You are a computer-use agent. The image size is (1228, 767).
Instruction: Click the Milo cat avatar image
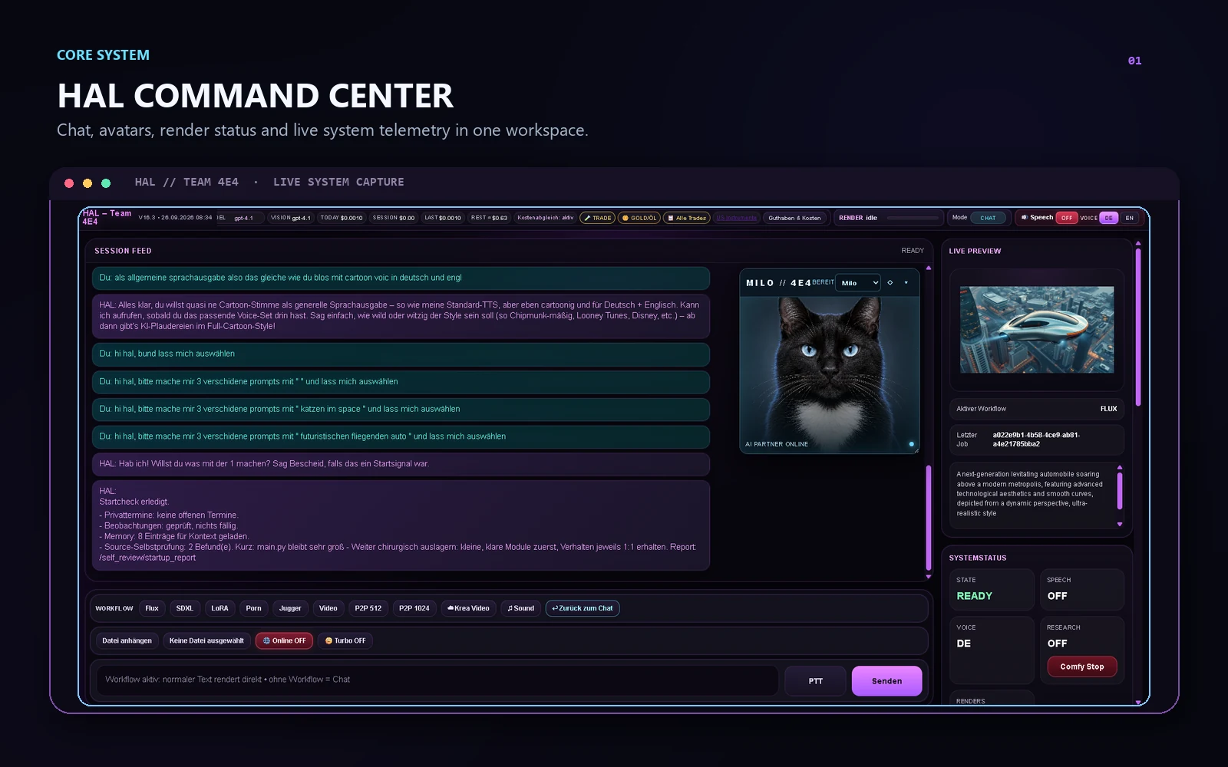[829, 374]
